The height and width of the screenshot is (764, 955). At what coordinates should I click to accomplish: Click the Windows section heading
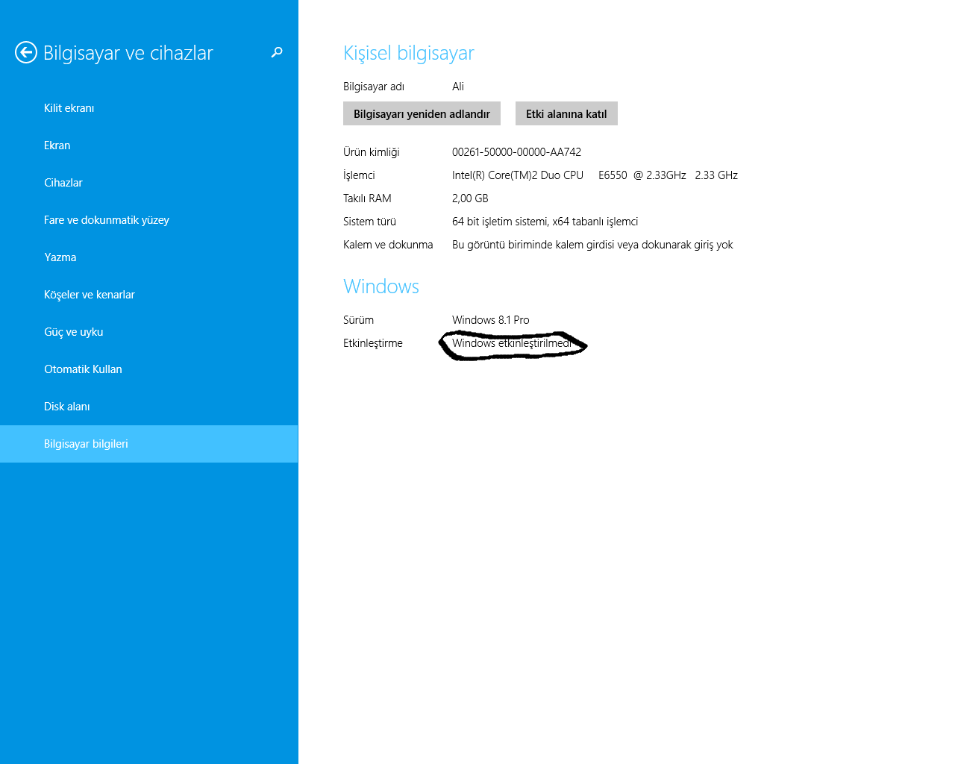pyautogui.click(x=381, y=286)
